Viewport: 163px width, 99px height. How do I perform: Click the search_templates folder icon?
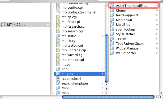tap(58, 83)
